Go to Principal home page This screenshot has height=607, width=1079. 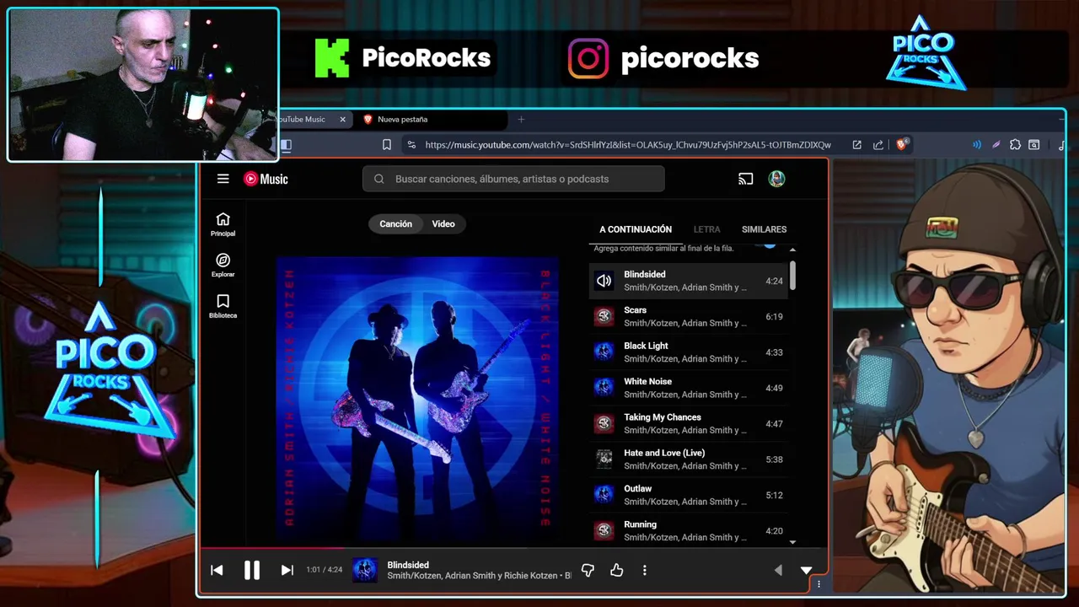pos(223,224)
